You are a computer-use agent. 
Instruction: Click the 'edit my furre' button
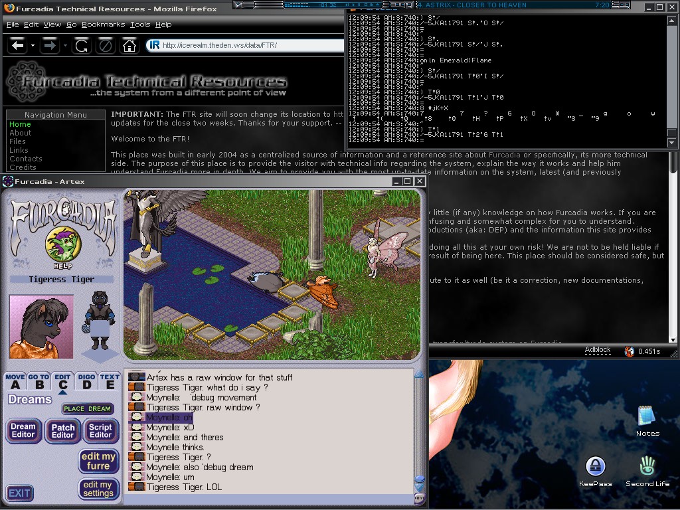coord(98,461)
